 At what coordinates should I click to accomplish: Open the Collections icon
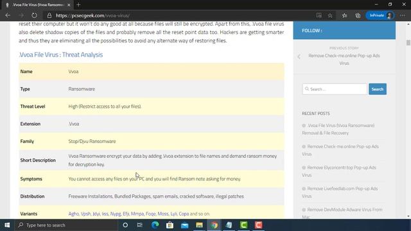pos(358,15)
